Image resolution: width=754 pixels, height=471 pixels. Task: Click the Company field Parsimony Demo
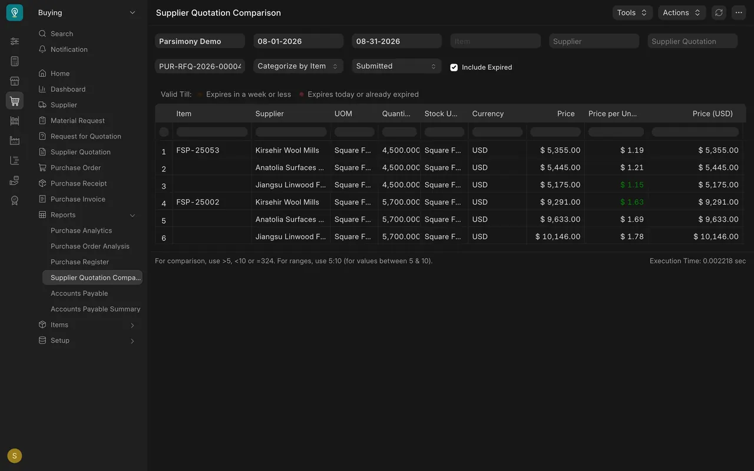click(x=200, y=41)
